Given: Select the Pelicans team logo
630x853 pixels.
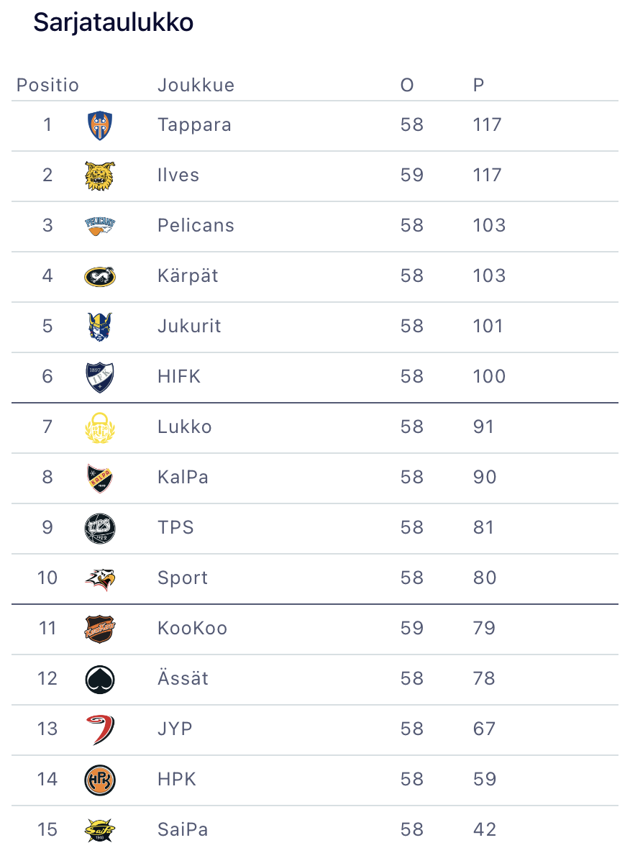Looking at the screenshot, I should coord(99,226).
